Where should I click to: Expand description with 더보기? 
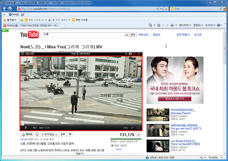click(80, 154)
